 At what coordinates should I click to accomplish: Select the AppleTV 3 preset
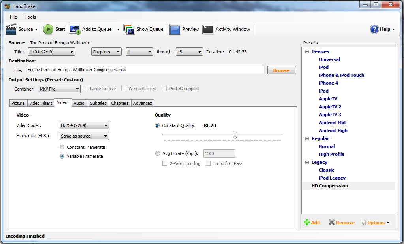(330, 115)
